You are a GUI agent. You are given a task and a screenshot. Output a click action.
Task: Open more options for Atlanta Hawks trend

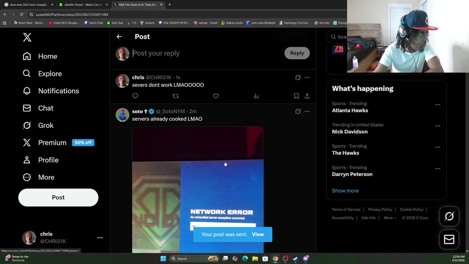tap(437, 104)
